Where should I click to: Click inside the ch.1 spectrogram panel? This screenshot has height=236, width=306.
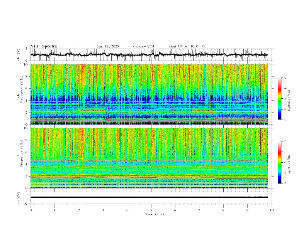tap(149, 94)
